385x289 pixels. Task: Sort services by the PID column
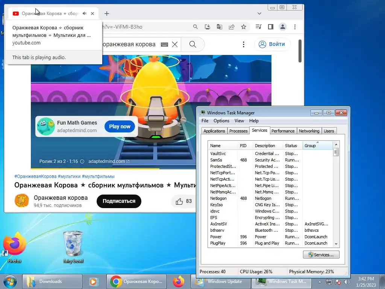[245, 146]
